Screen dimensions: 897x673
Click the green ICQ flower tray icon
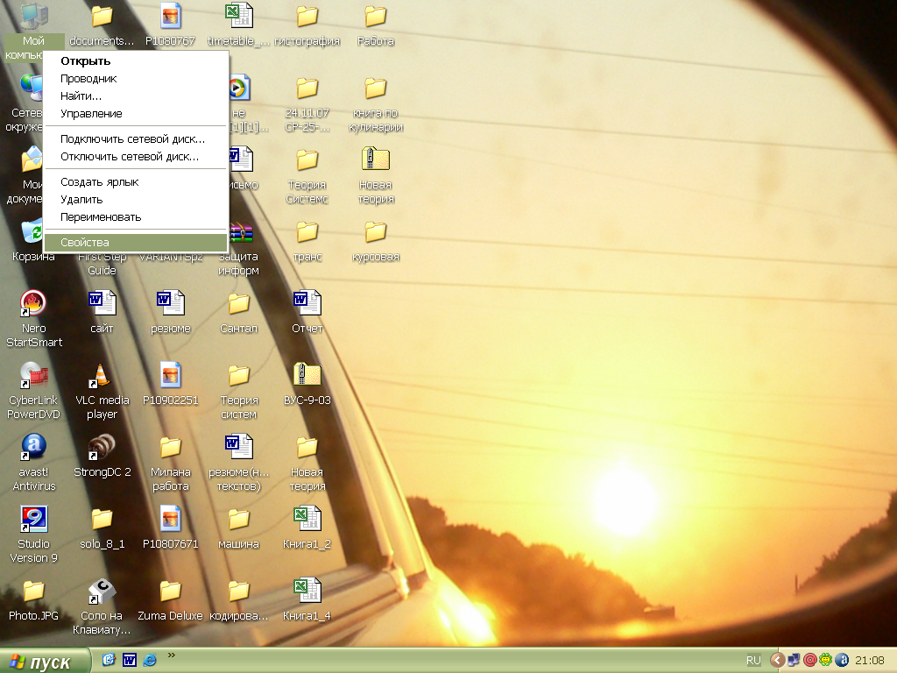825,661
